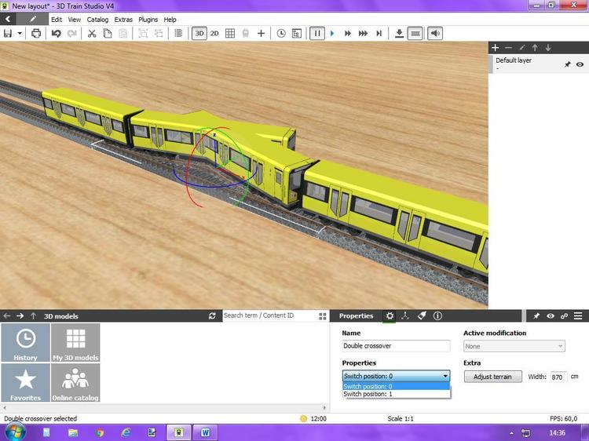Click the refresh icon in catalog header
Viewport: 589px width, 441px height.
coord(212,316)
